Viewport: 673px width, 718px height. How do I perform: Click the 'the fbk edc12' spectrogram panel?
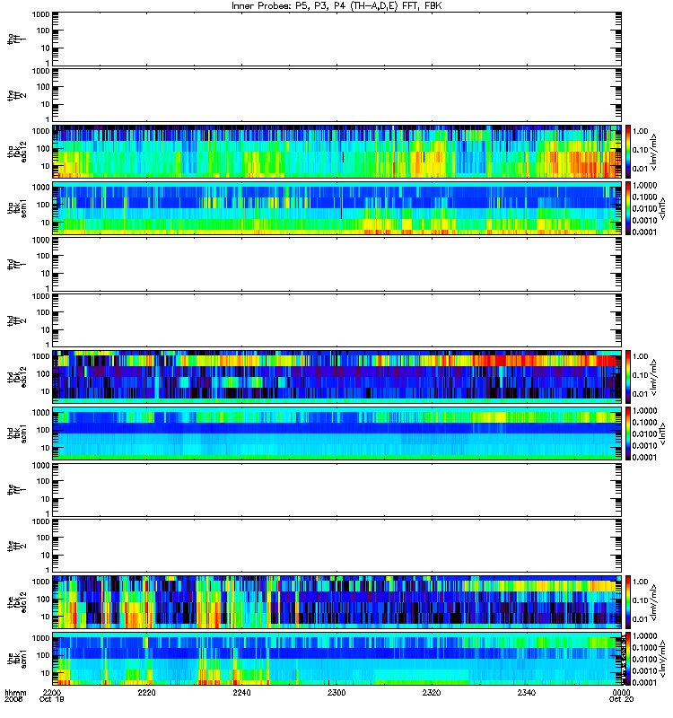[337, 602]
